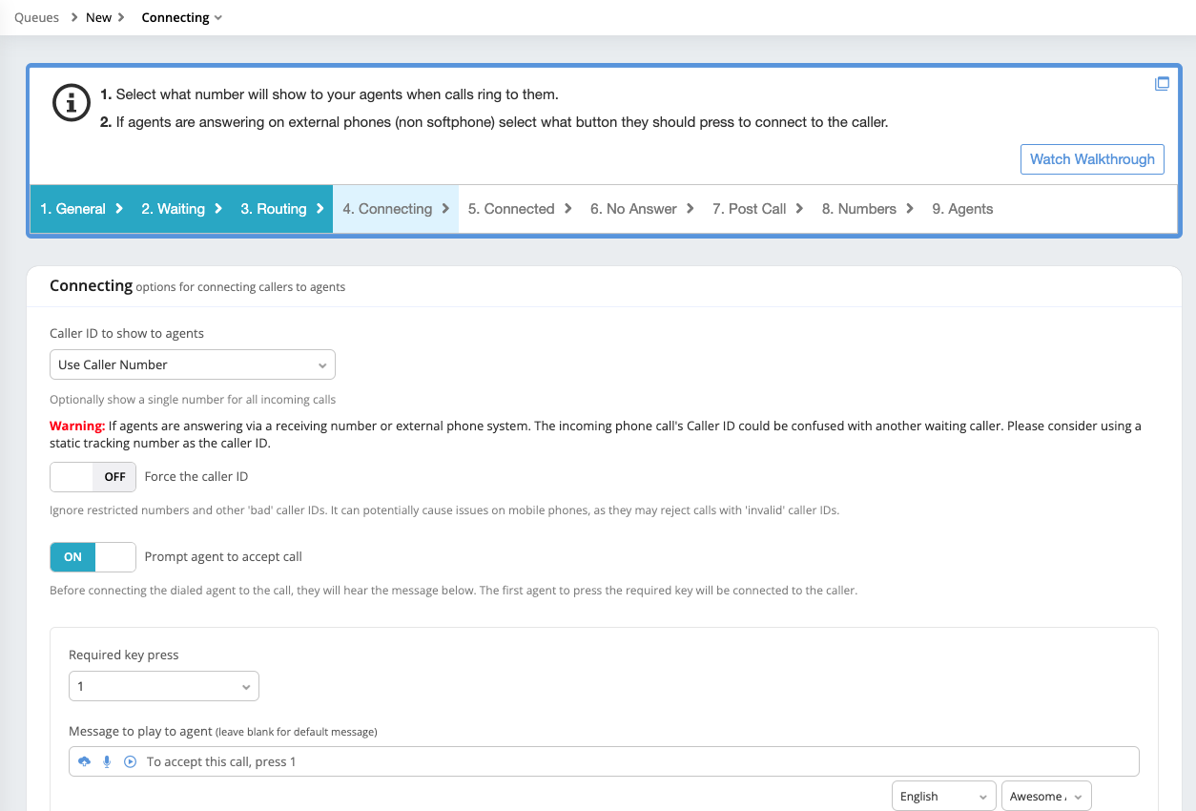This screenshot has width=1196, height=811.
Task: Open the Caller ID to show dropdown
Action: pyautogui.click(x=192, y=364)
